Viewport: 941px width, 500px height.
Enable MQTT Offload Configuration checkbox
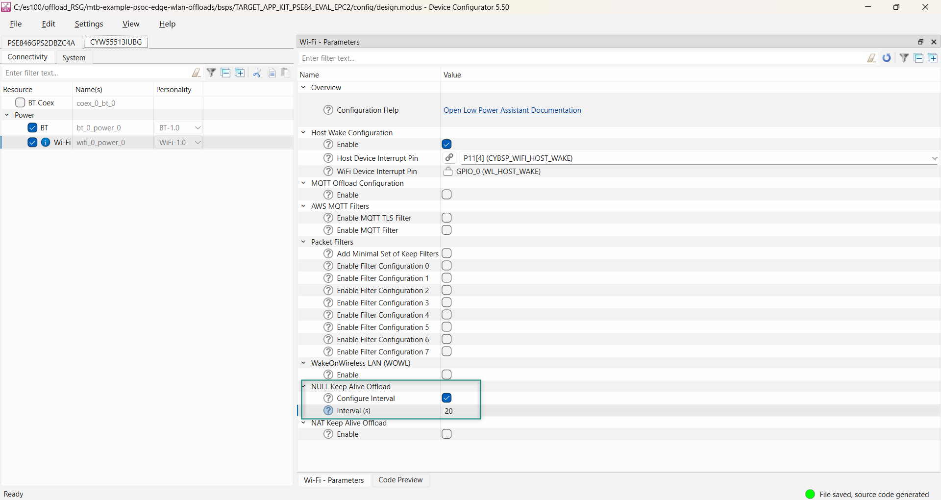pos(446,195)
